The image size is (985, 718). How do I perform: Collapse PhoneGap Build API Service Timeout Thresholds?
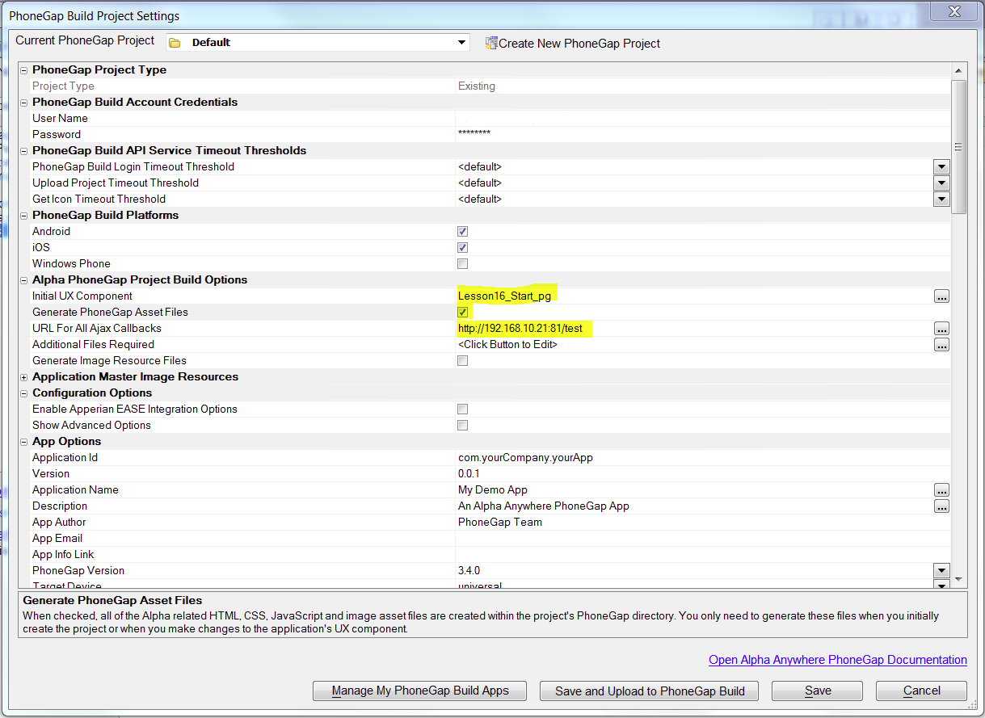coord(24,151)
